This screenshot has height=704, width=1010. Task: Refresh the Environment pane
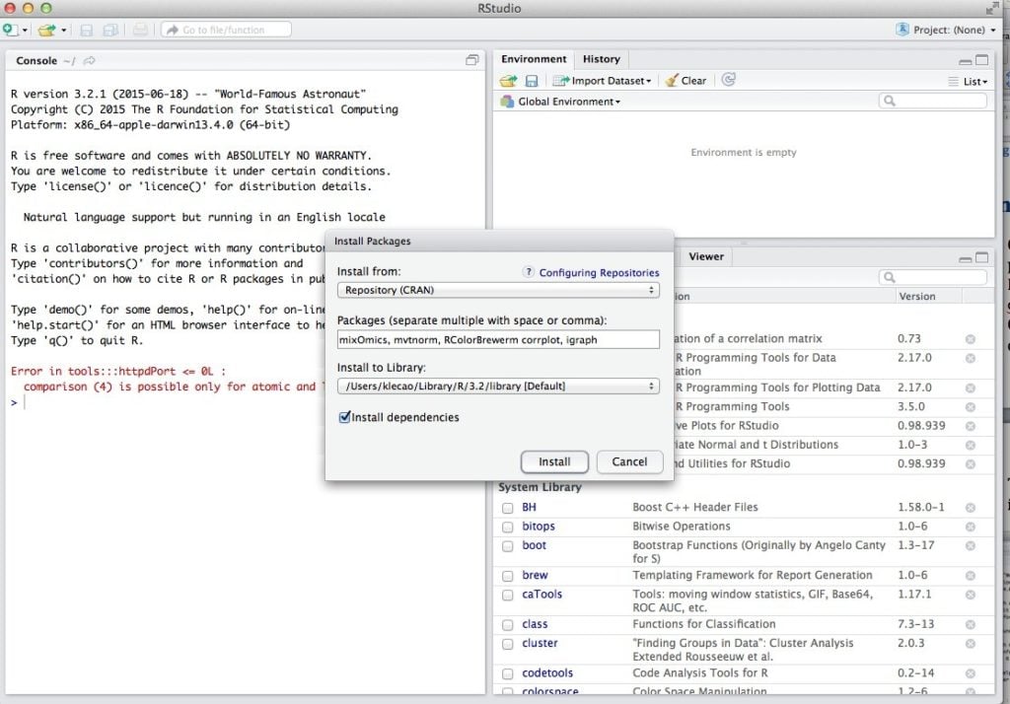point(729,80)
